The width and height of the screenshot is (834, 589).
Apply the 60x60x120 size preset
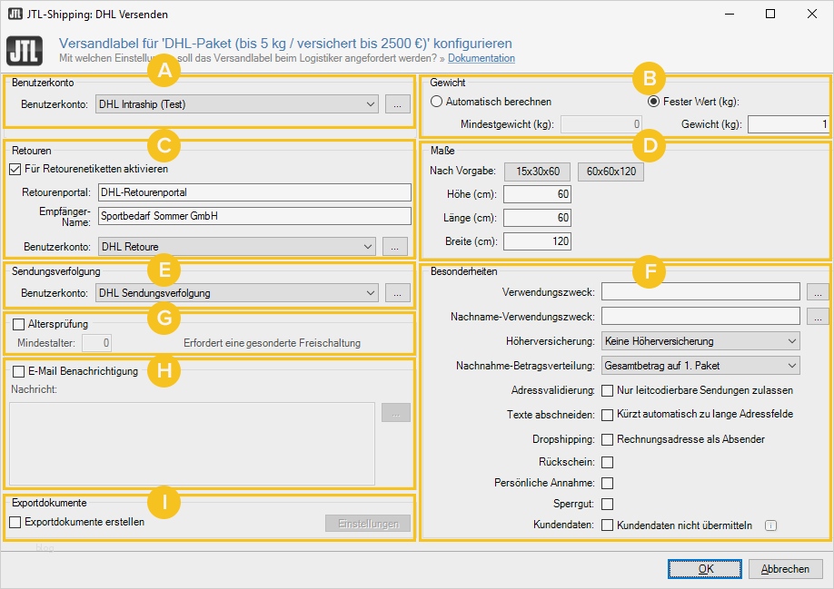pos(611,172)
